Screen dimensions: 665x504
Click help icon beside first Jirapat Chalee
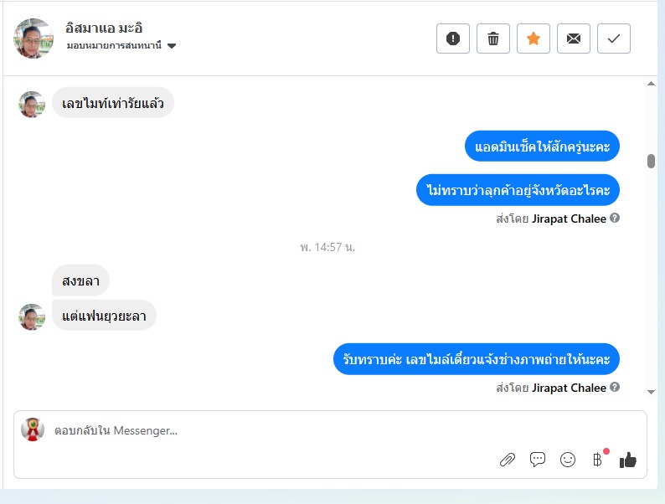[615, 218]
